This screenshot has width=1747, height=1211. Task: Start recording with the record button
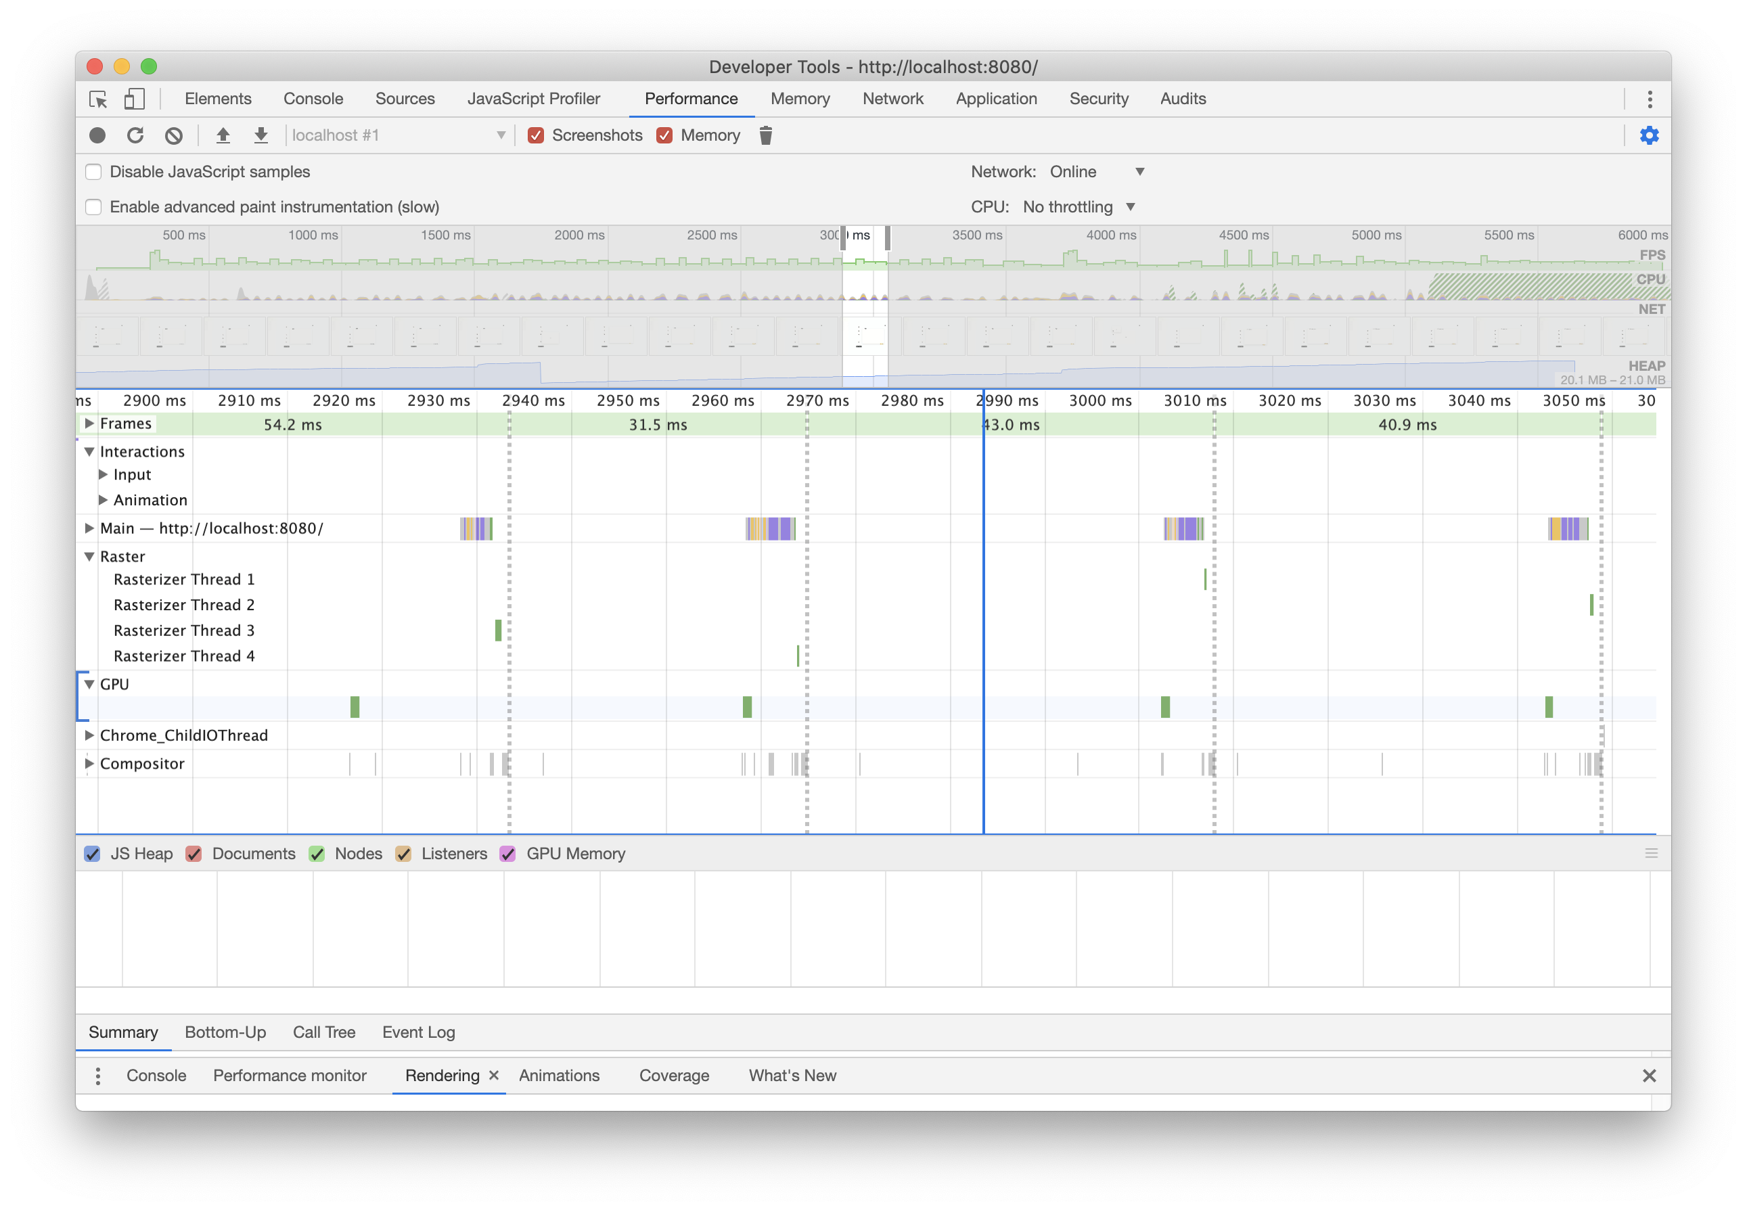click(x=97, y=135)
